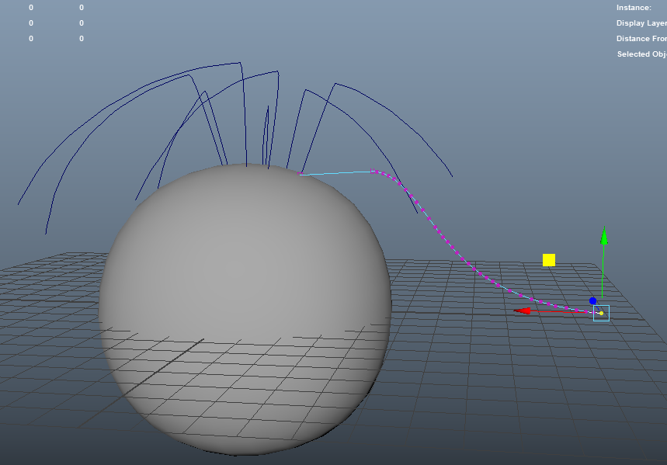Click the "Distance From" HUD text
This screenshot has height=465, width=667.
tap(641, 39)
